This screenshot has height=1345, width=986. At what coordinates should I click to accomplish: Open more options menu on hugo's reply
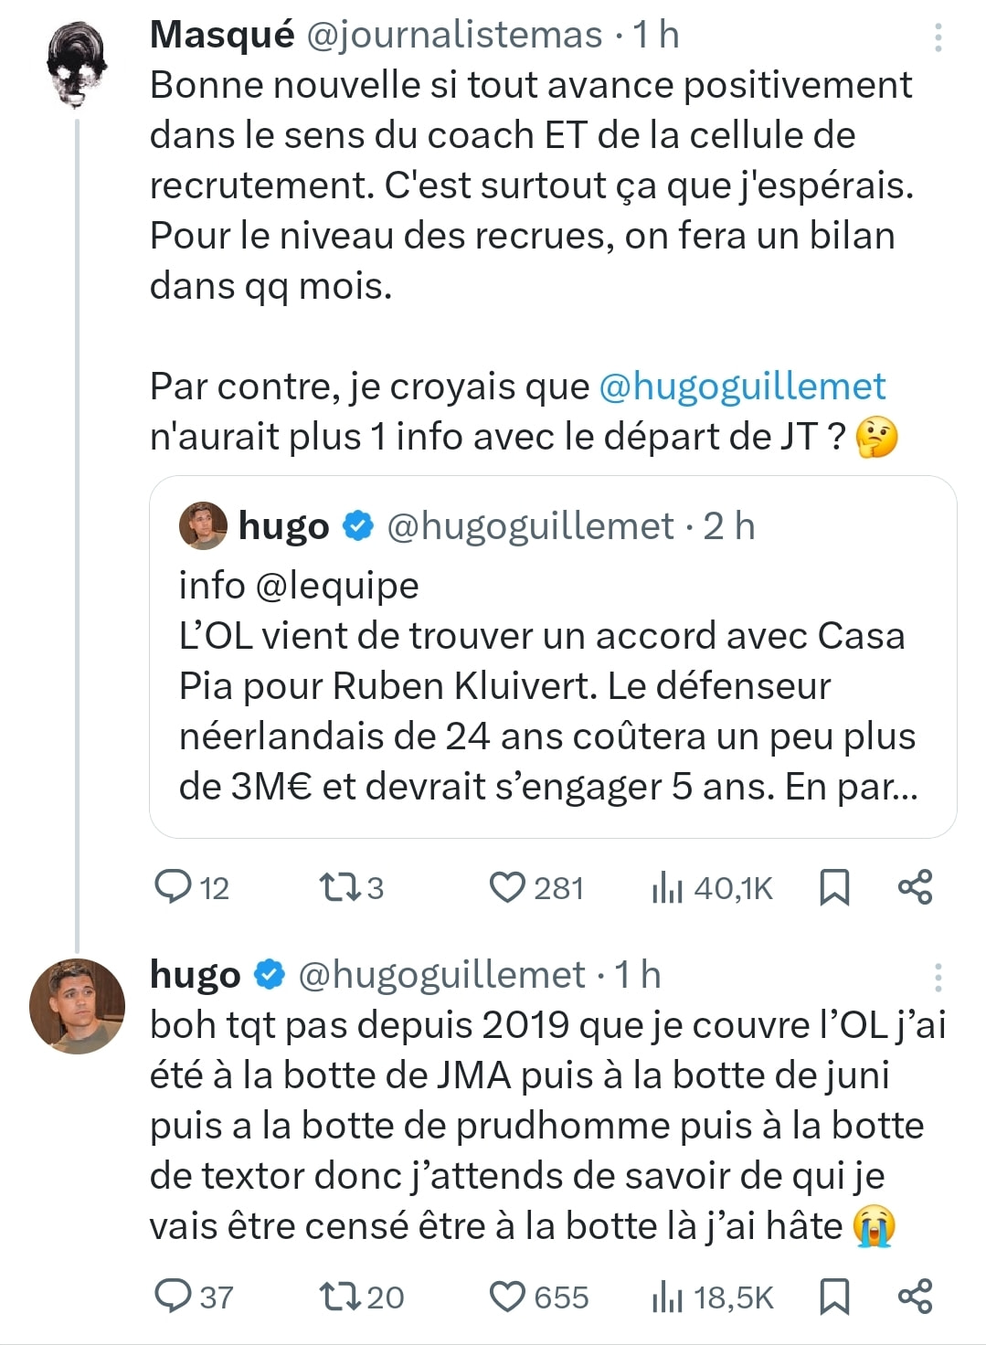938,977
